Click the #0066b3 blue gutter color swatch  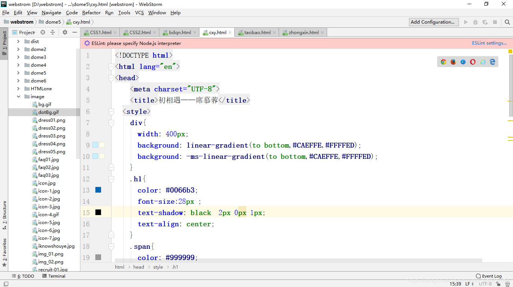(98, 190)
